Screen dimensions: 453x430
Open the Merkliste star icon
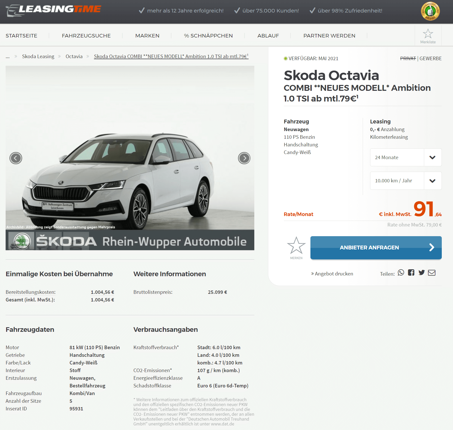point(428,36)
